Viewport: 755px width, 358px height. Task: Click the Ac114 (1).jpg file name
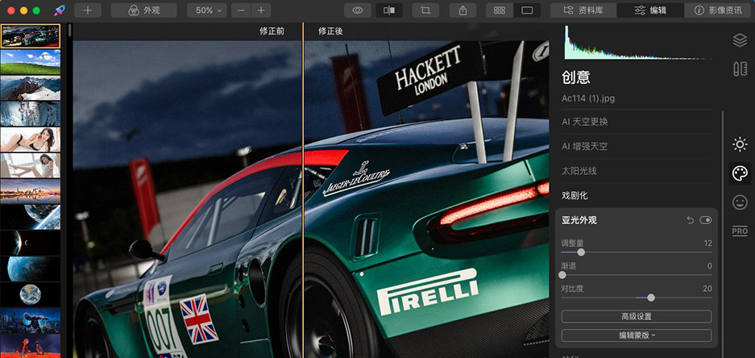(588, 99)
